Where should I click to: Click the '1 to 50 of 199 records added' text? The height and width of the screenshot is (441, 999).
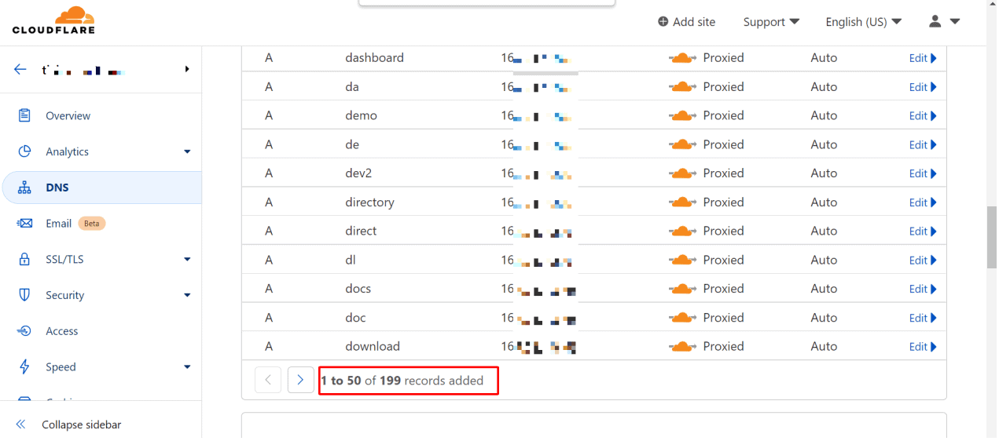[402, 381]
